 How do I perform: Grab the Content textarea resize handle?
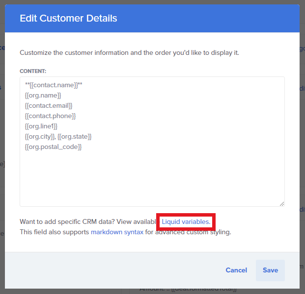pos(282,204)
